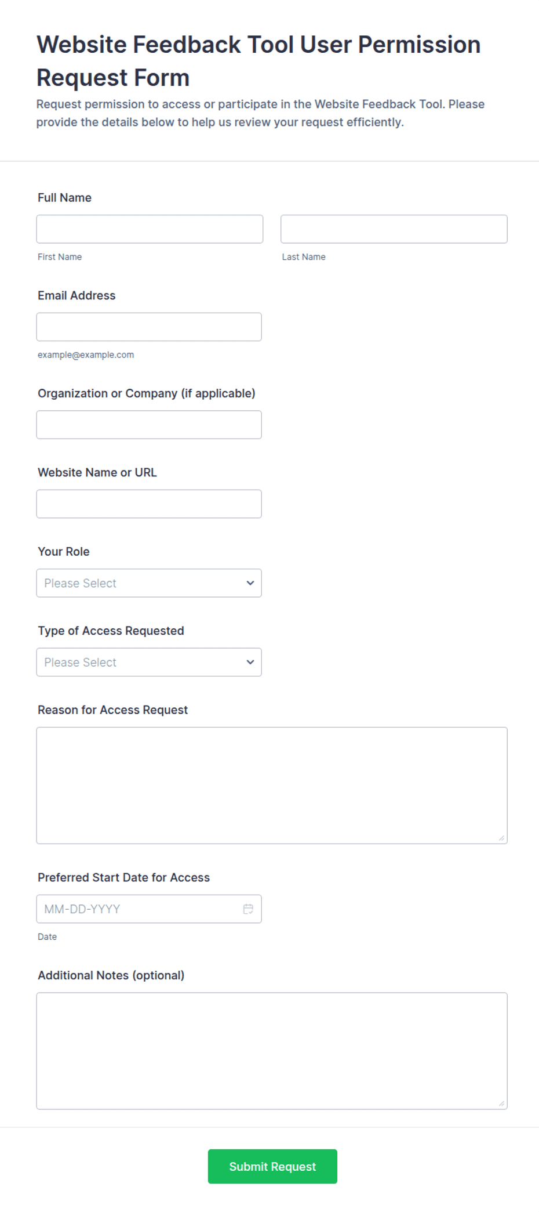Screen dimensions: 539x1212
Task: Click the Reason for Access resize handle
Action: pyautogui.click(x=501, y=838)
